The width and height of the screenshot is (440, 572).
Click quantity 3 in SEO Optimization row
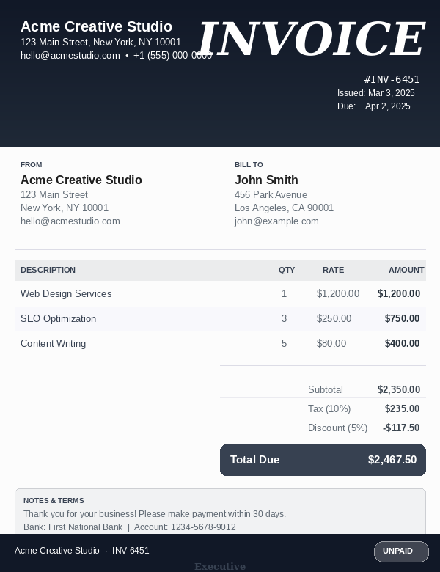pyautogui.click(x=285, y=318)
